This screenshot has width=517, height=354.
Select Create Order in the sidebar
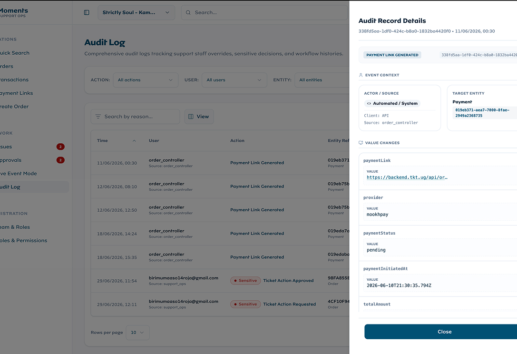(14, 107)
